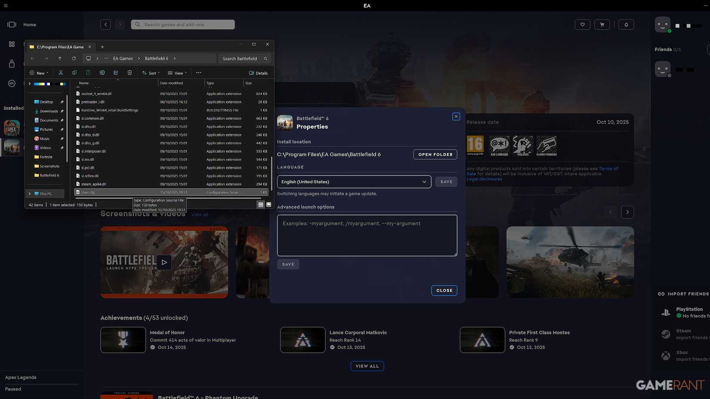710x399 pixels.
Task: Click the Delete trash icon in File Explorer
Action: pyautogui.click(x=130, y=73)
